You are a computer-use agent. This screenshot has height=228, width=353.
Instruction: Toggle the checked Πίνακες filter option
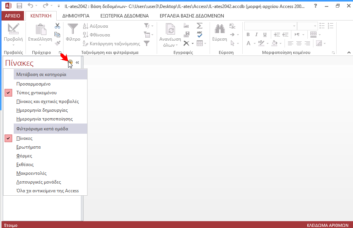point(45,138)
